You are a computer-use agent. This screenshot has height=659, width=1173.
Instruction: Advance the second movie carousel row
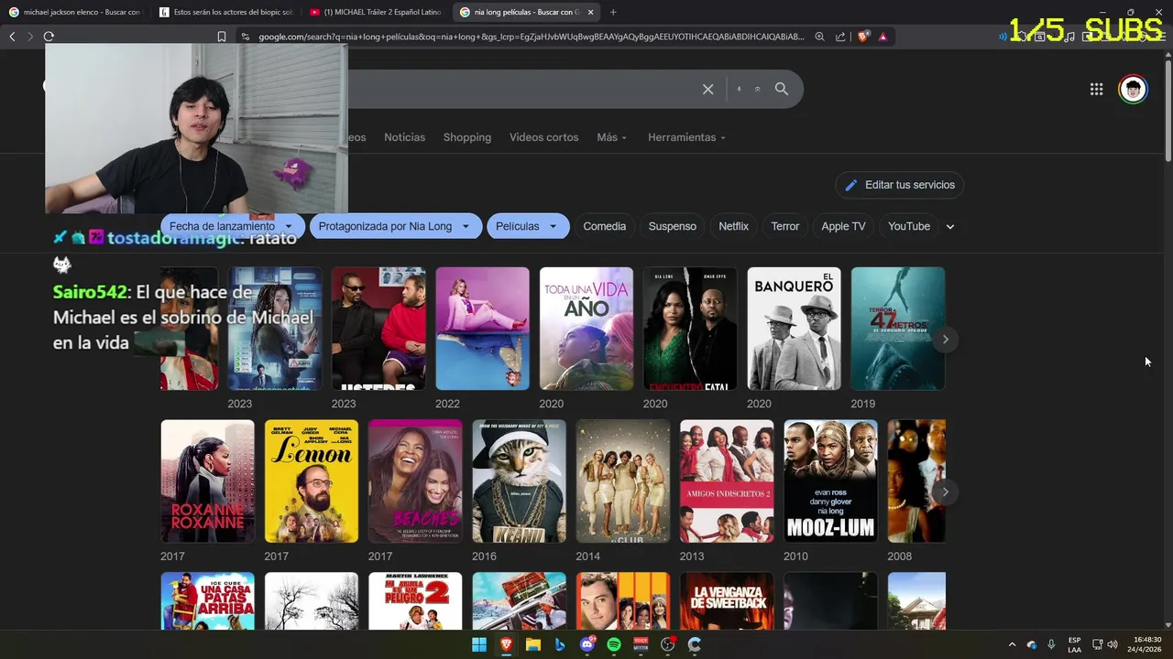point(945,492)
